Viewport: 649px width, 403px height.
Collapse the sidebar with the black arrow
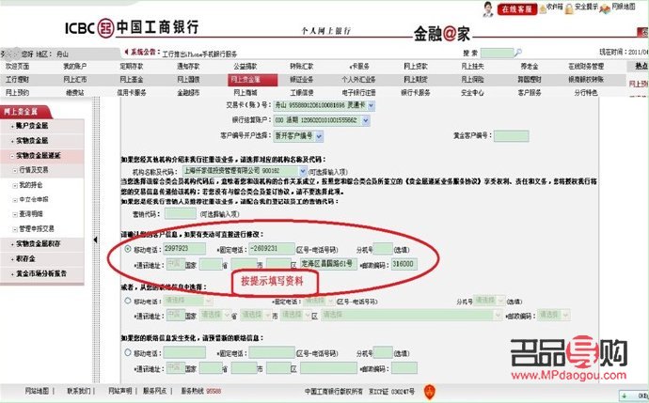click(x=96, y=240)
